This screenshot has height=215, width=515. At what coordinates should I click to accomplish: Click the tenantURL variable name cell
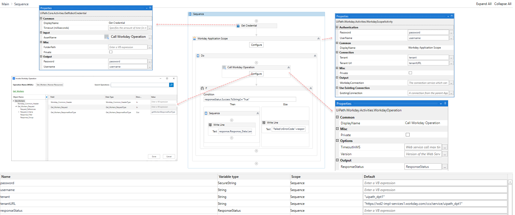pos(109,204)
